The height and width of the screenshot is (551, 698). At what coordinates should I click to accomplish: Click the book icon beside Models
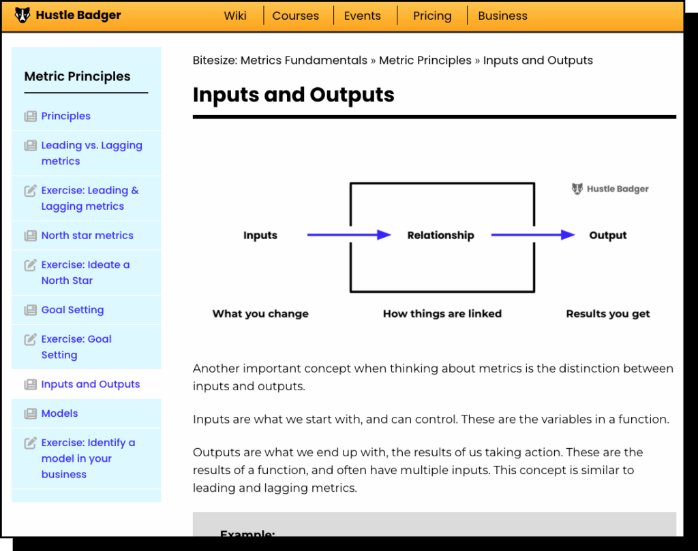31,413
